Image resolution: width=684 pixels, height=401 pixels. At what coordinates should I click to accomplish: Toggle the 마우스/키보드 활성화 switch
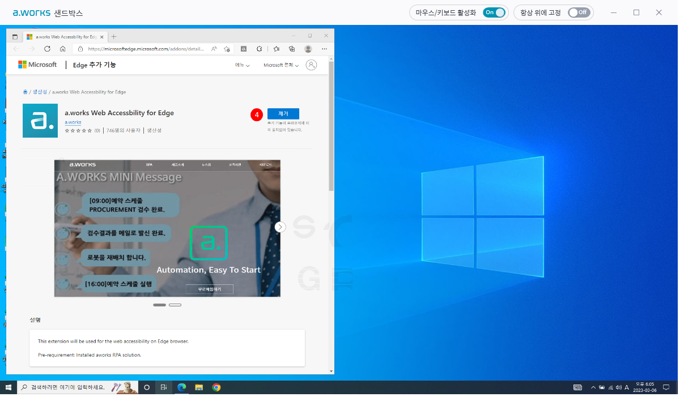click(494, 12)
